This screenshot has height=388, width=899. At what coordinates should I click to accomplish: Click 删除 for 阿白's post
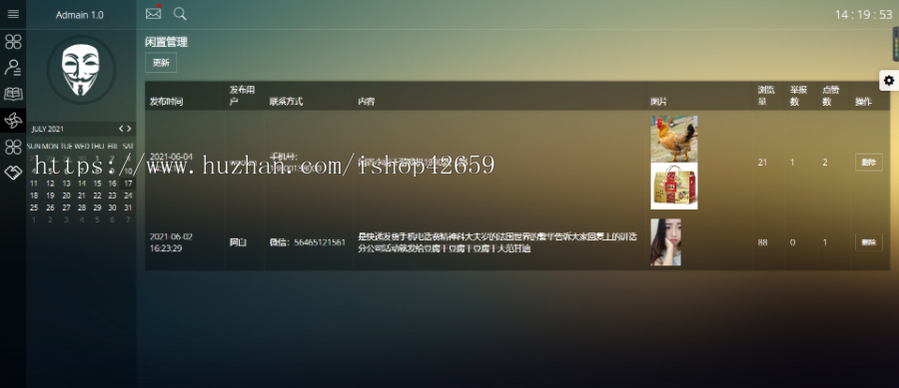(x=869, y=242)
